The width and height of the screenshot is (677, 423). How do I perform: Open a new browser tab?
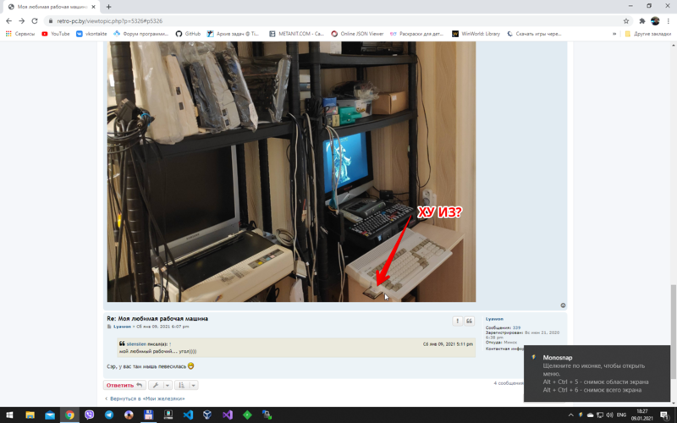point(108,6)
